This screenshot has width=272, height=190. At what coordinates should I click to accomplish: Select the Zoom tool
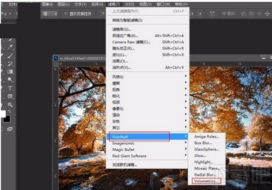pyautogui.click(x=10, y=104)
